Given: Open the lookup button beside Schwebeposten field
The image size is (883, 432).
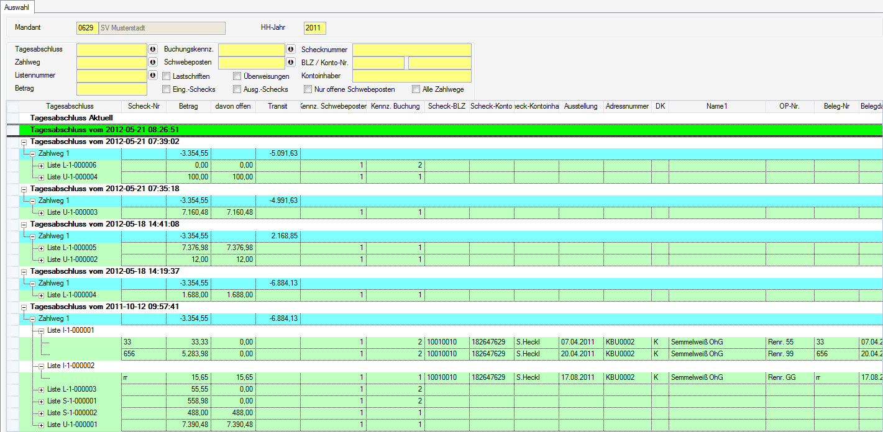Looking at the screenshot, I should click(x=290, y=63).
